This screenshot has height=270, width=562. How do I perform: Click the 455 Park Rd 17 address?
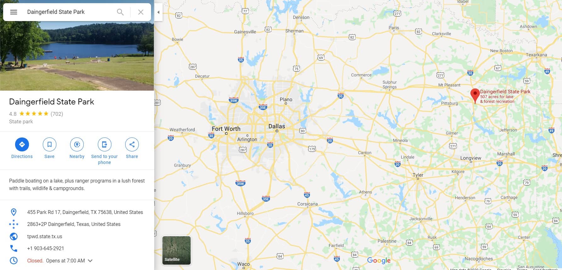[x=85, y=212]
